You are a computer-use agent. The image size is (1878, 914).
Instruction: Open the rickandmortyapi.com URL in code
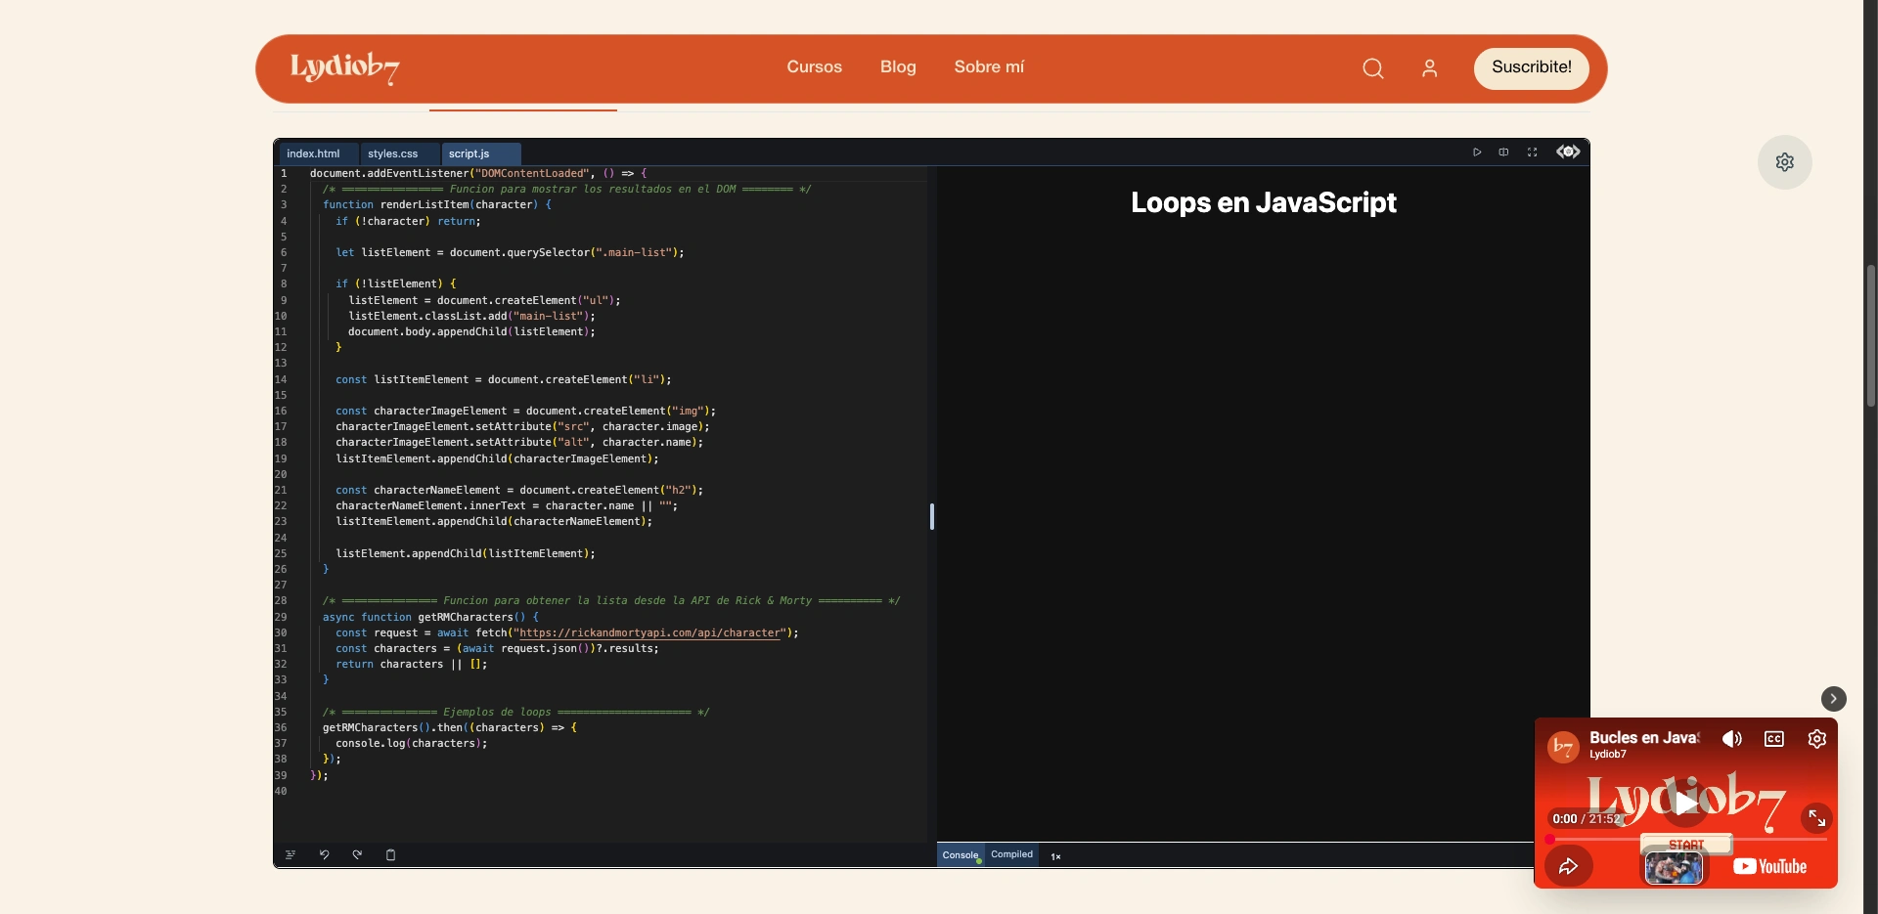pyautogui.click(x=650, y=632)
